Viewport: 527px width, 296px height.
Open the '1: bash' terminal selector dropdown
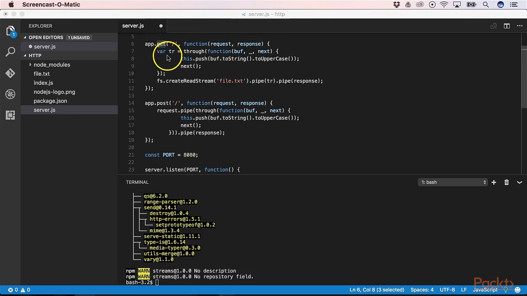(453, 182)
